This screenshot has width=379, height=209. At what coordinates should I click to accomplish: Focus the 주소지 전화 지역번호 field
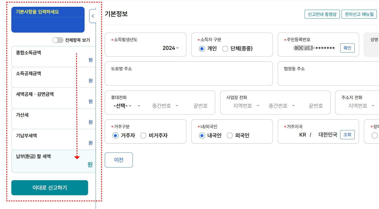[358, 106]
